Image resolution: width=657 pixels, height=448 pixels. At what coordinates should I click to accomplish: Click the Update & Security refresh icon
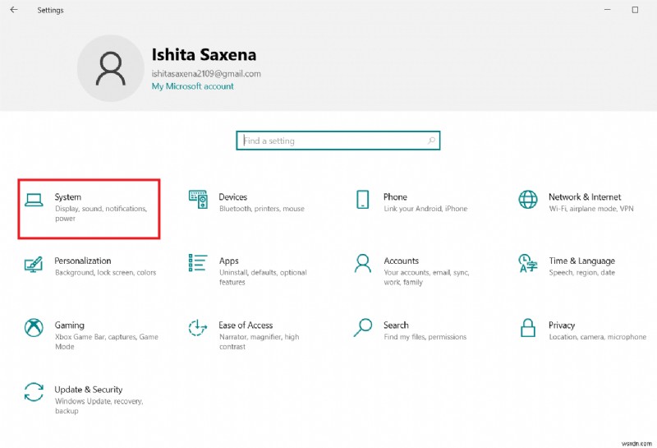point(34,392)
